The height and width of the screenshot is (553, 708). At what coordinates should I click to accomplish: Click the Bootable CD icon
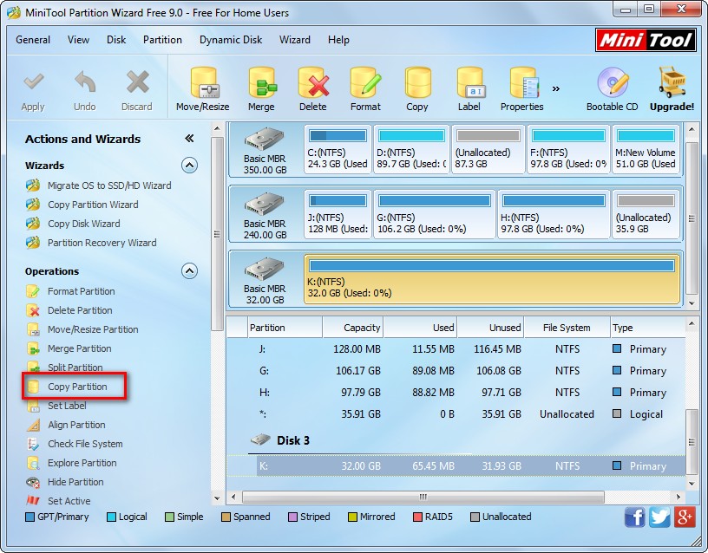(x=613, y=82)
